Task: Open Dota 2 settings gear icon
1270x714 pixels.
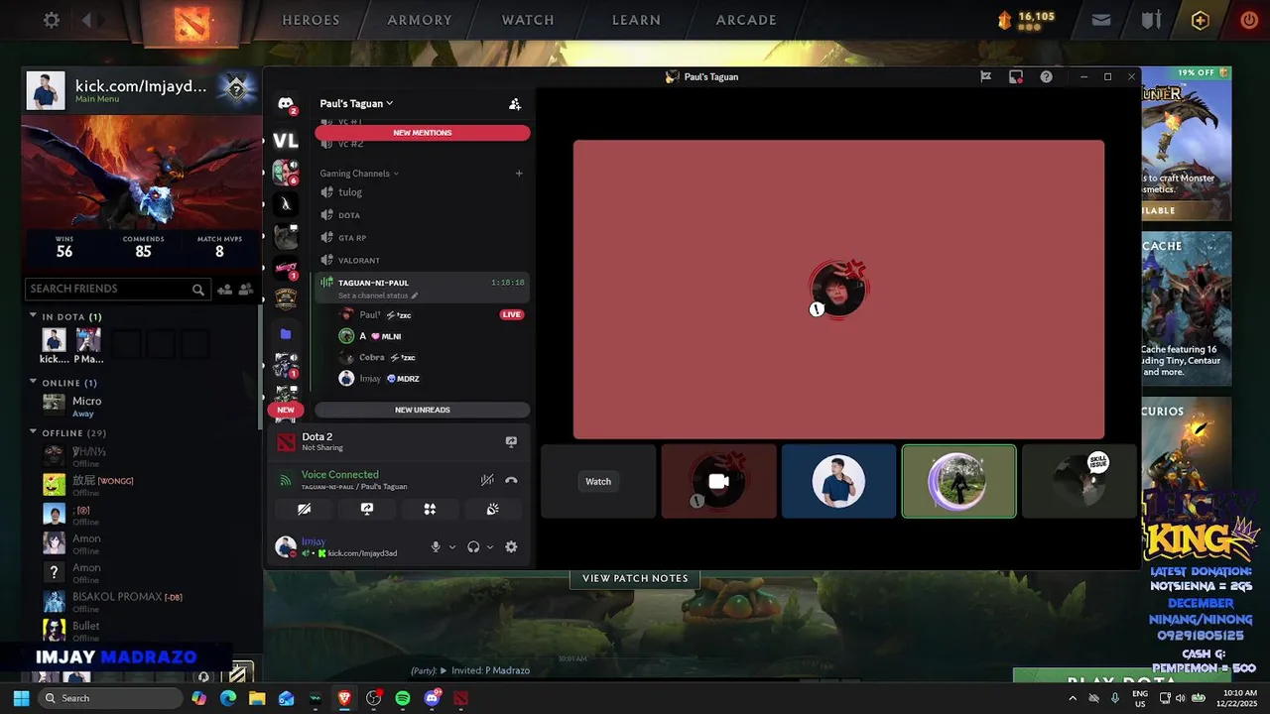Action: [x=52, y=20]
